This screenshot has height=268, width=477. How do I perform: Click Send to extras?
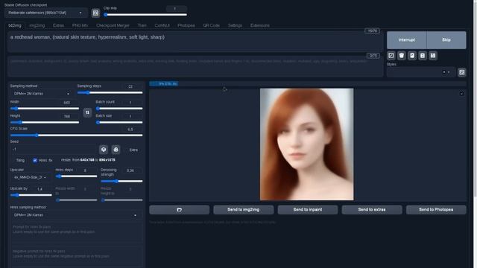tap(372, 210)
